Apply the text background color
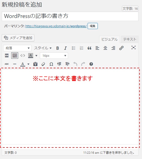 [x=31, y=55]
